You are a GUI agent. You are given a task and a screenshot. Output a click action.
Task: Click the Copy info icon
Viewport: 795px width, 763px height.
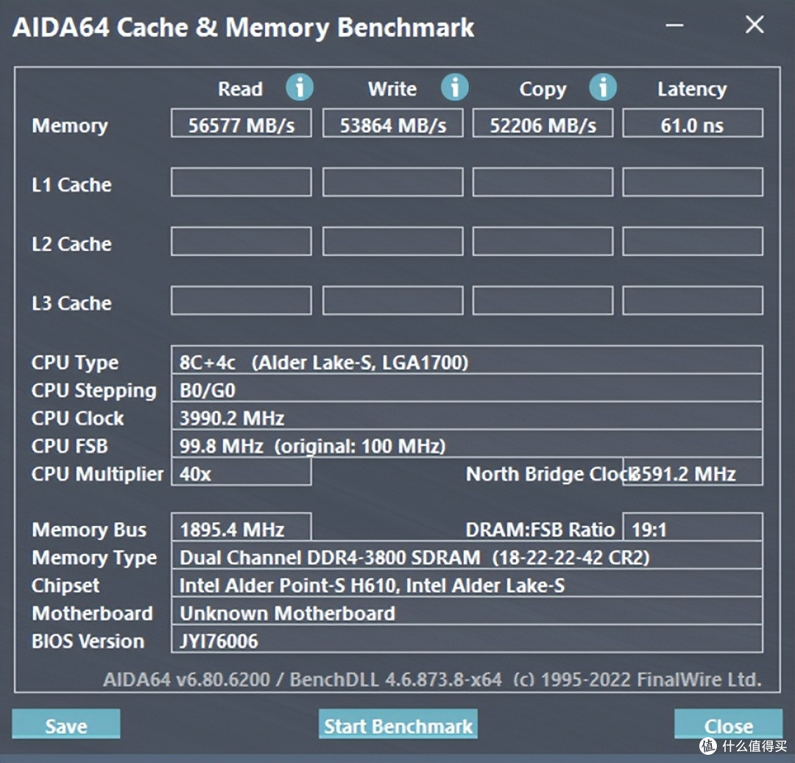(602, 88)
